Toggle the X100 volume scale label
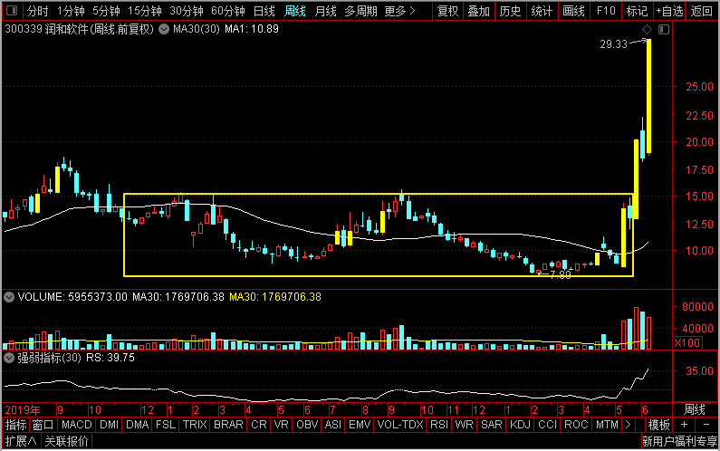The height and width of the screenshot is (451, 720). (686, 342)
